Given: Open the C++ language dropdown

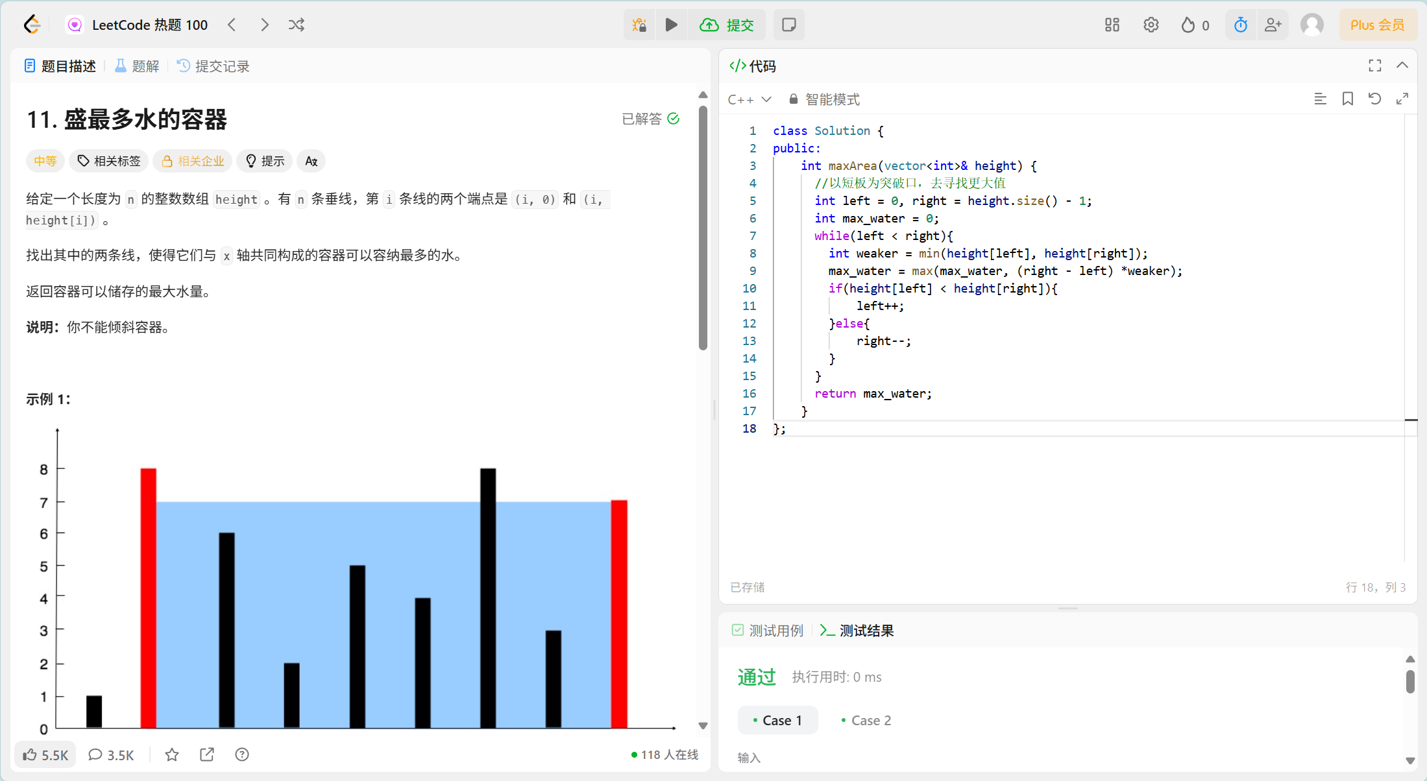Looking at the screenshot, I should (x=749, y=99).
